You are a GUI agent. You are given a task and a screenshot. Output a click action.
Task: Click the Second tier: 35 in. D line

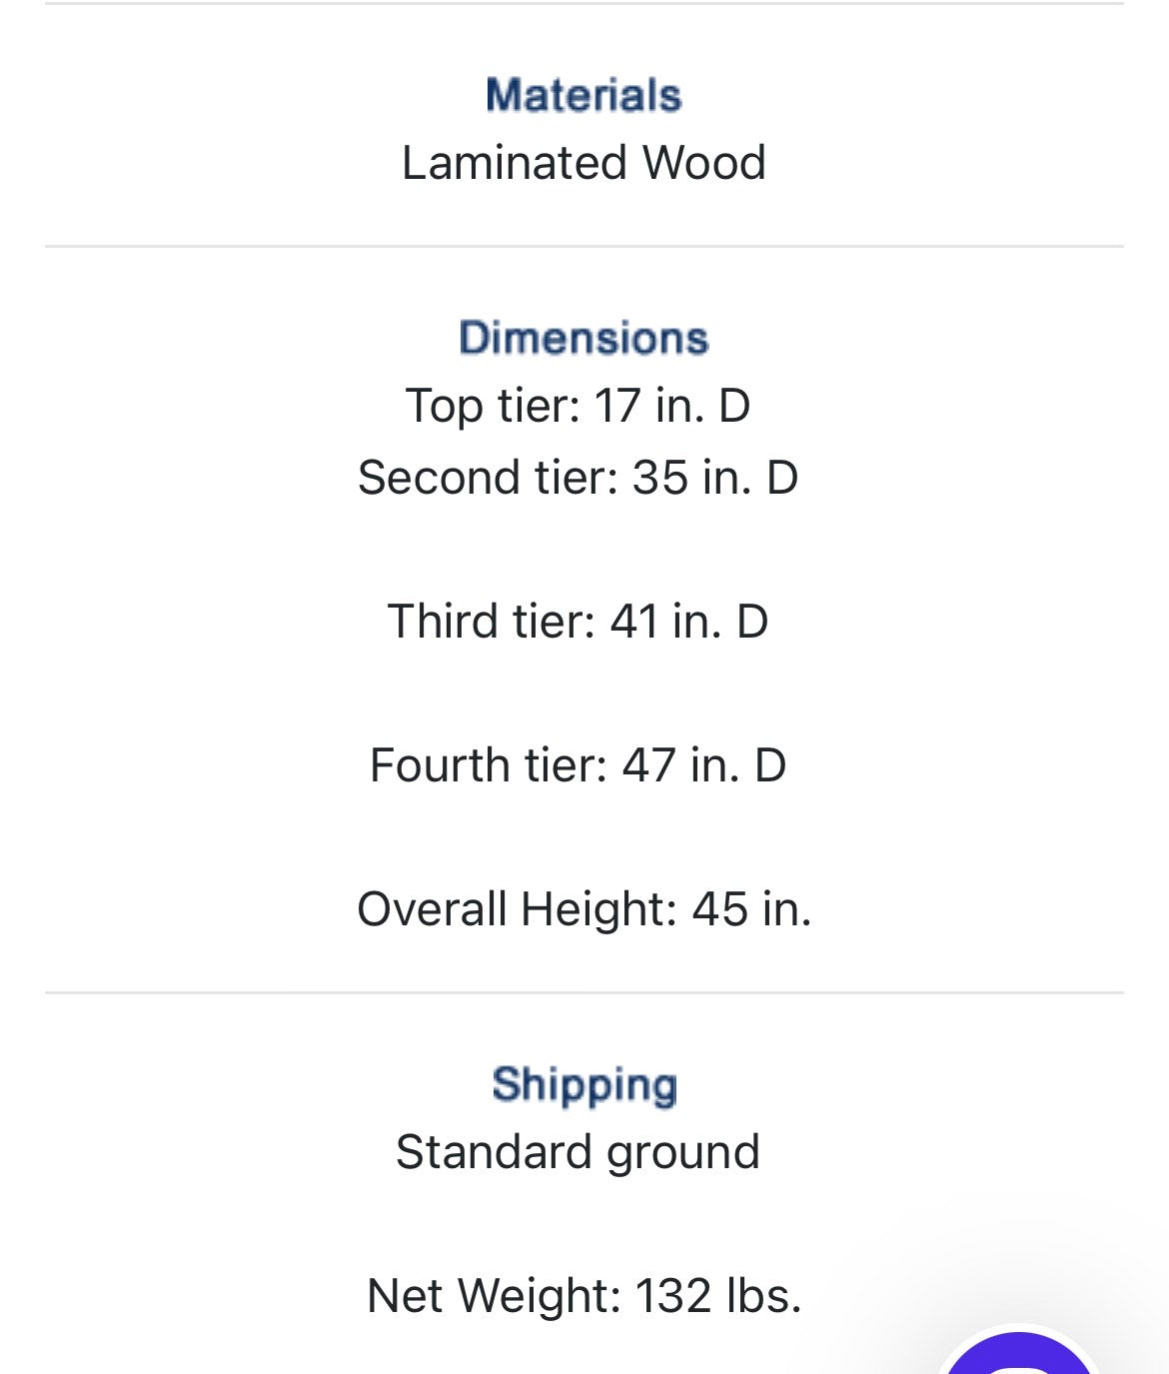coord(578,478)
